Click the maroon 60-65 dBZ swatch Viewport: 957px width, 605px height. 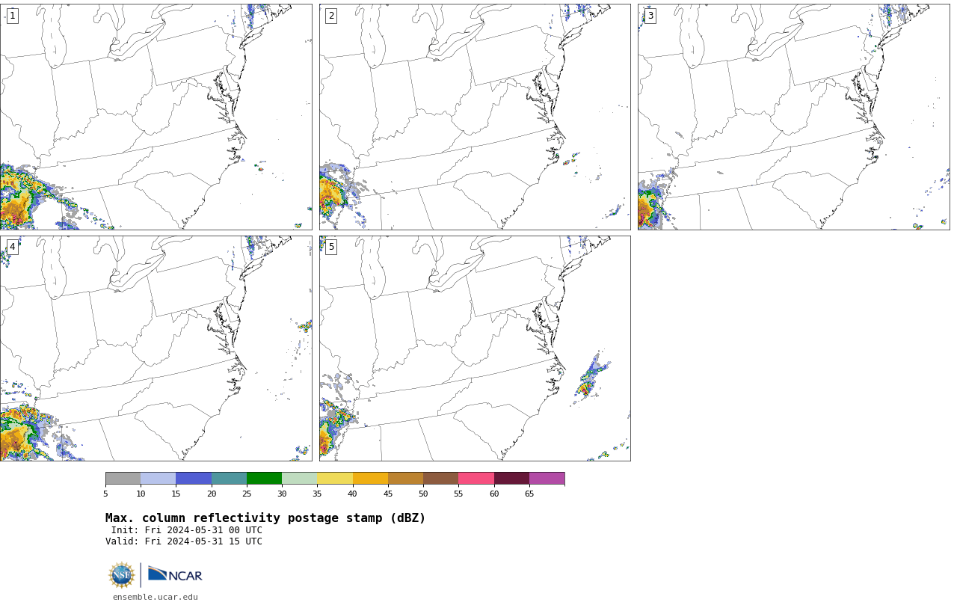511,479
